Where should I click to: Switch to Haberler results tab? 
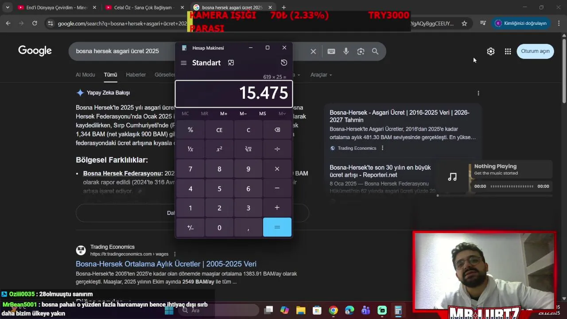coord(136,75)
